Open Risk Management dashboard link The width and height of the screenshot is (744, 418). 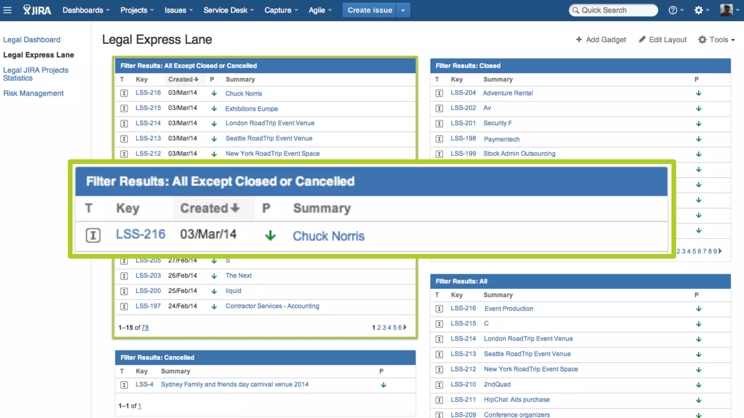pos(33,93)
